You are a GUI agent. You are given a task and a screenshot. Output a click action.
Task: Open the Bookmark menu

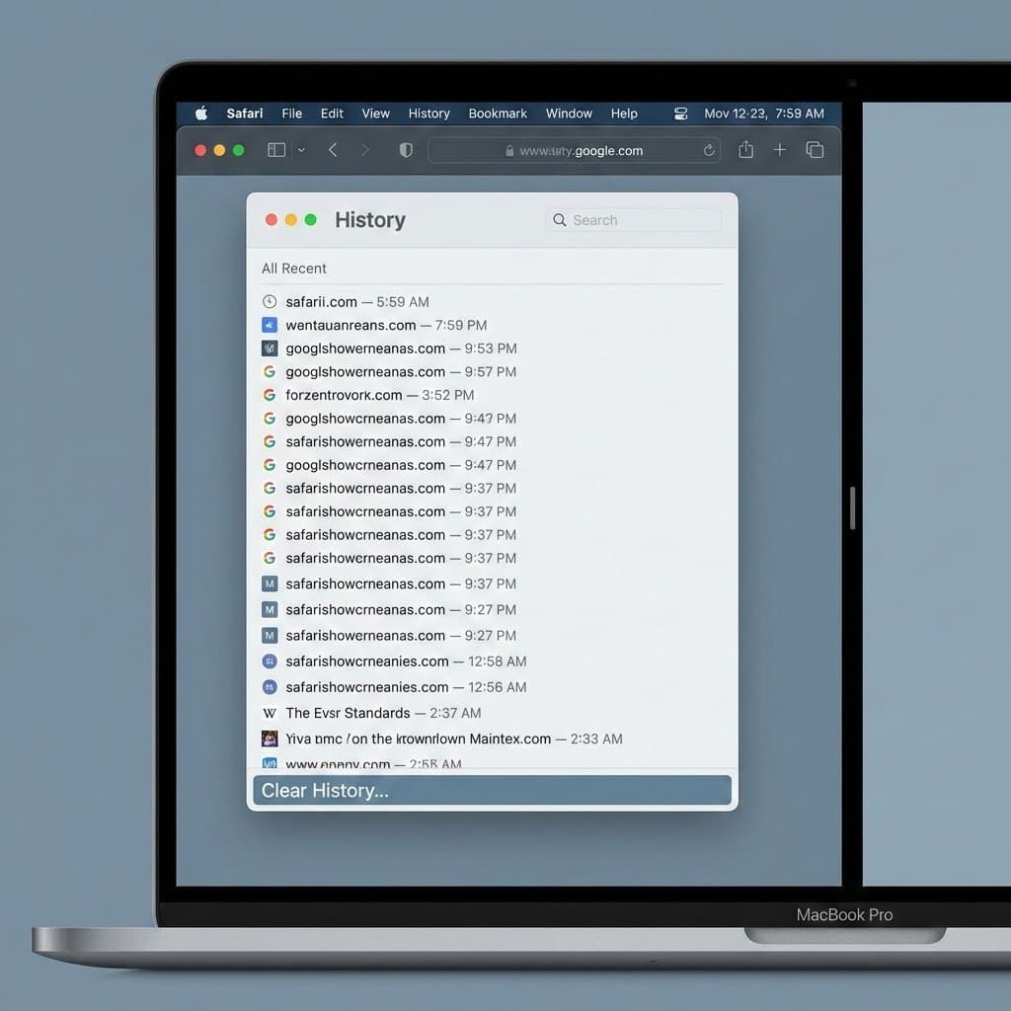click(498, 114)
